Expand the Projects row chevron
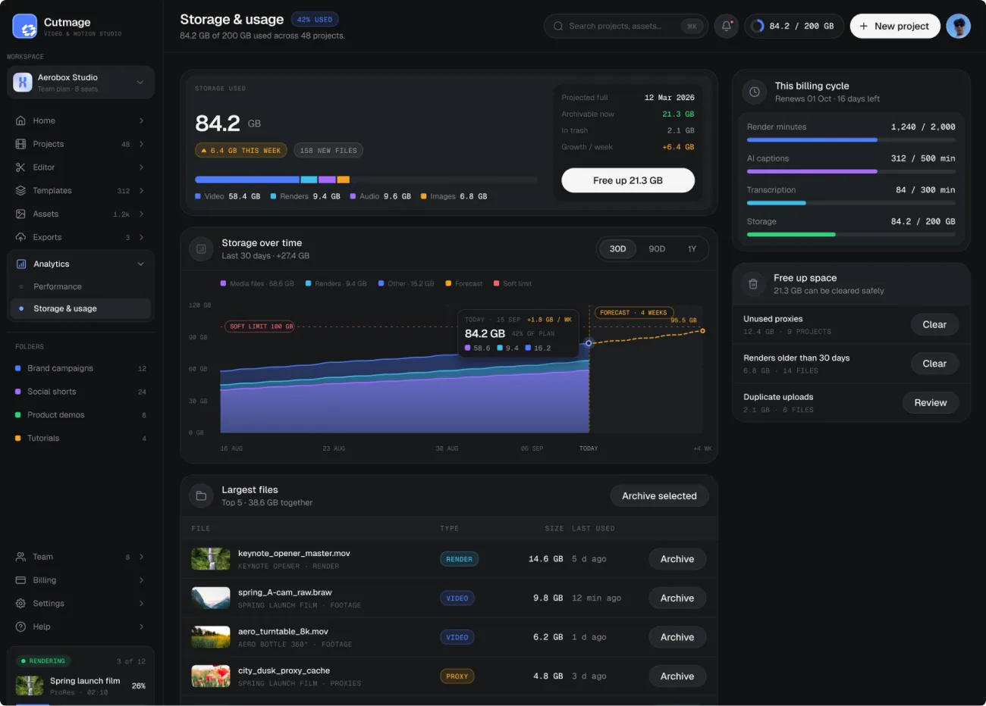Screen dimensions: 986x706 pos(142,144)
